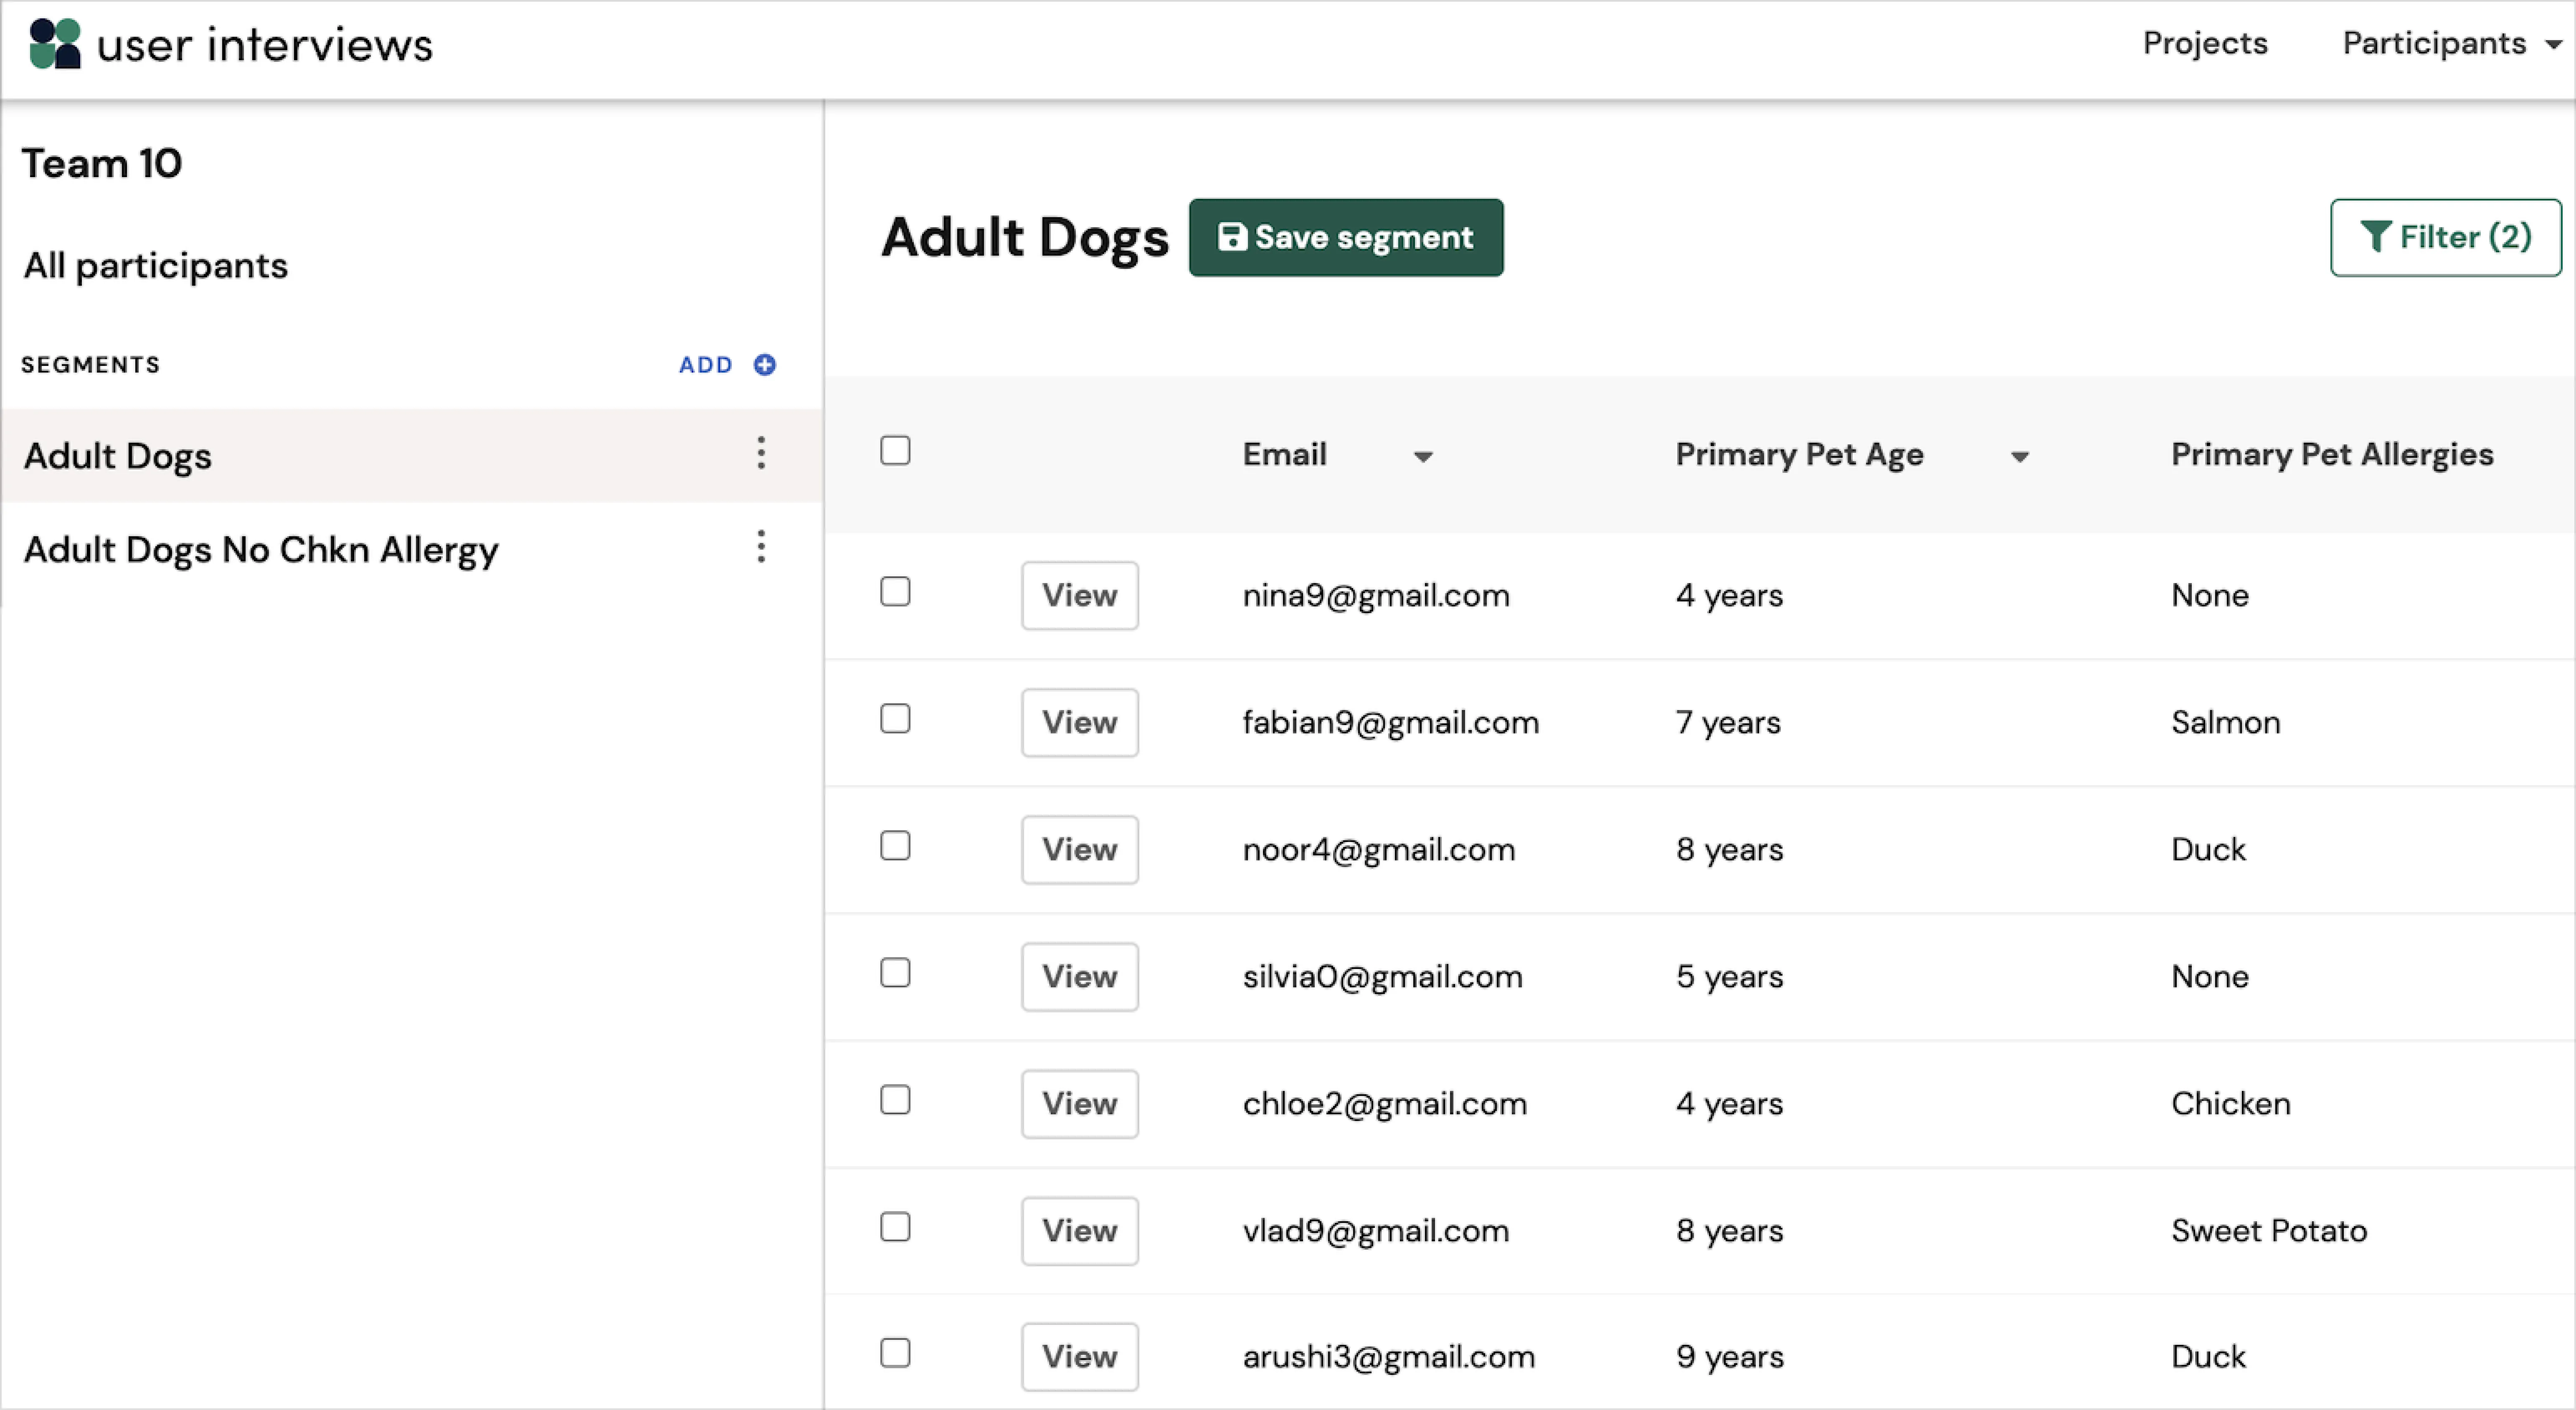2576x1410 pixels.
Task: Click the email arushi3@gmail.com
Action: click(x=1389, y=1357)
